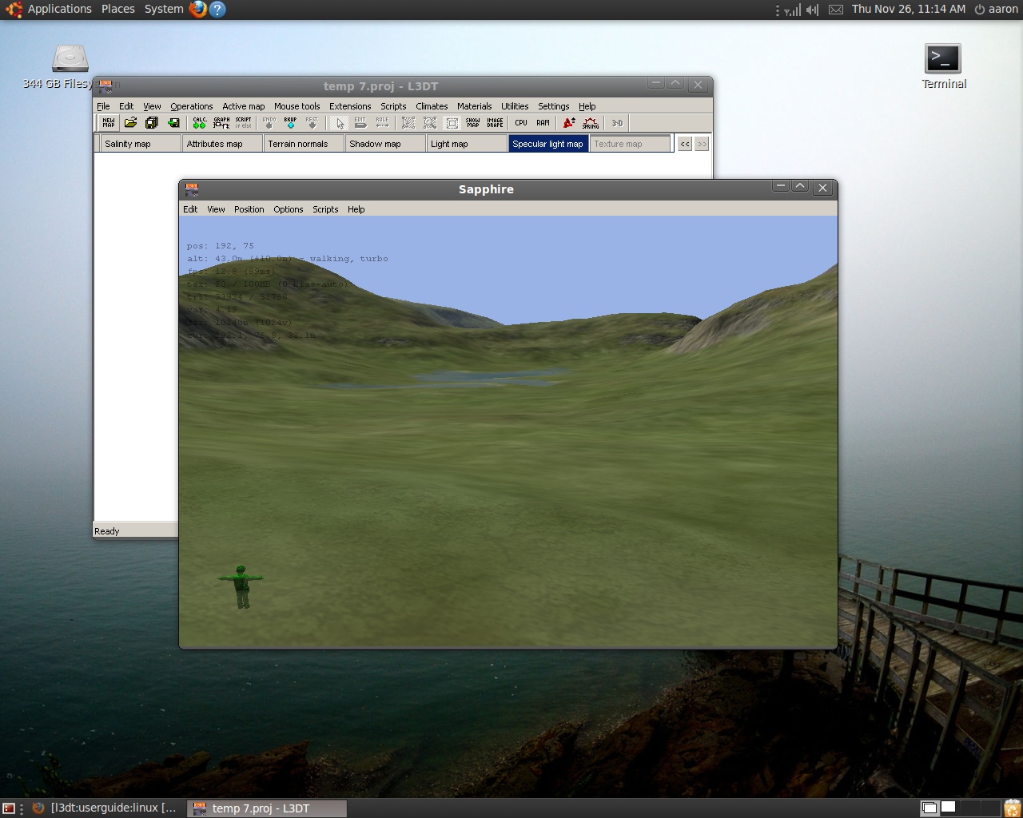Click the New Map toolbar icon
Image resolution: width=1023 pixels, height=818 pixels.
coord(108,123)
